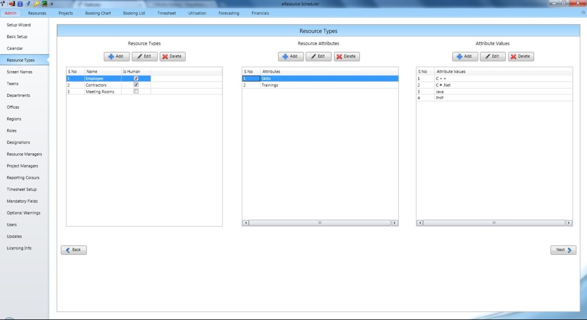Screen dimensions: 587x320
Task: Switch to the Booking Chart tab
Action: pyautogui.click(x=98, y=13)
